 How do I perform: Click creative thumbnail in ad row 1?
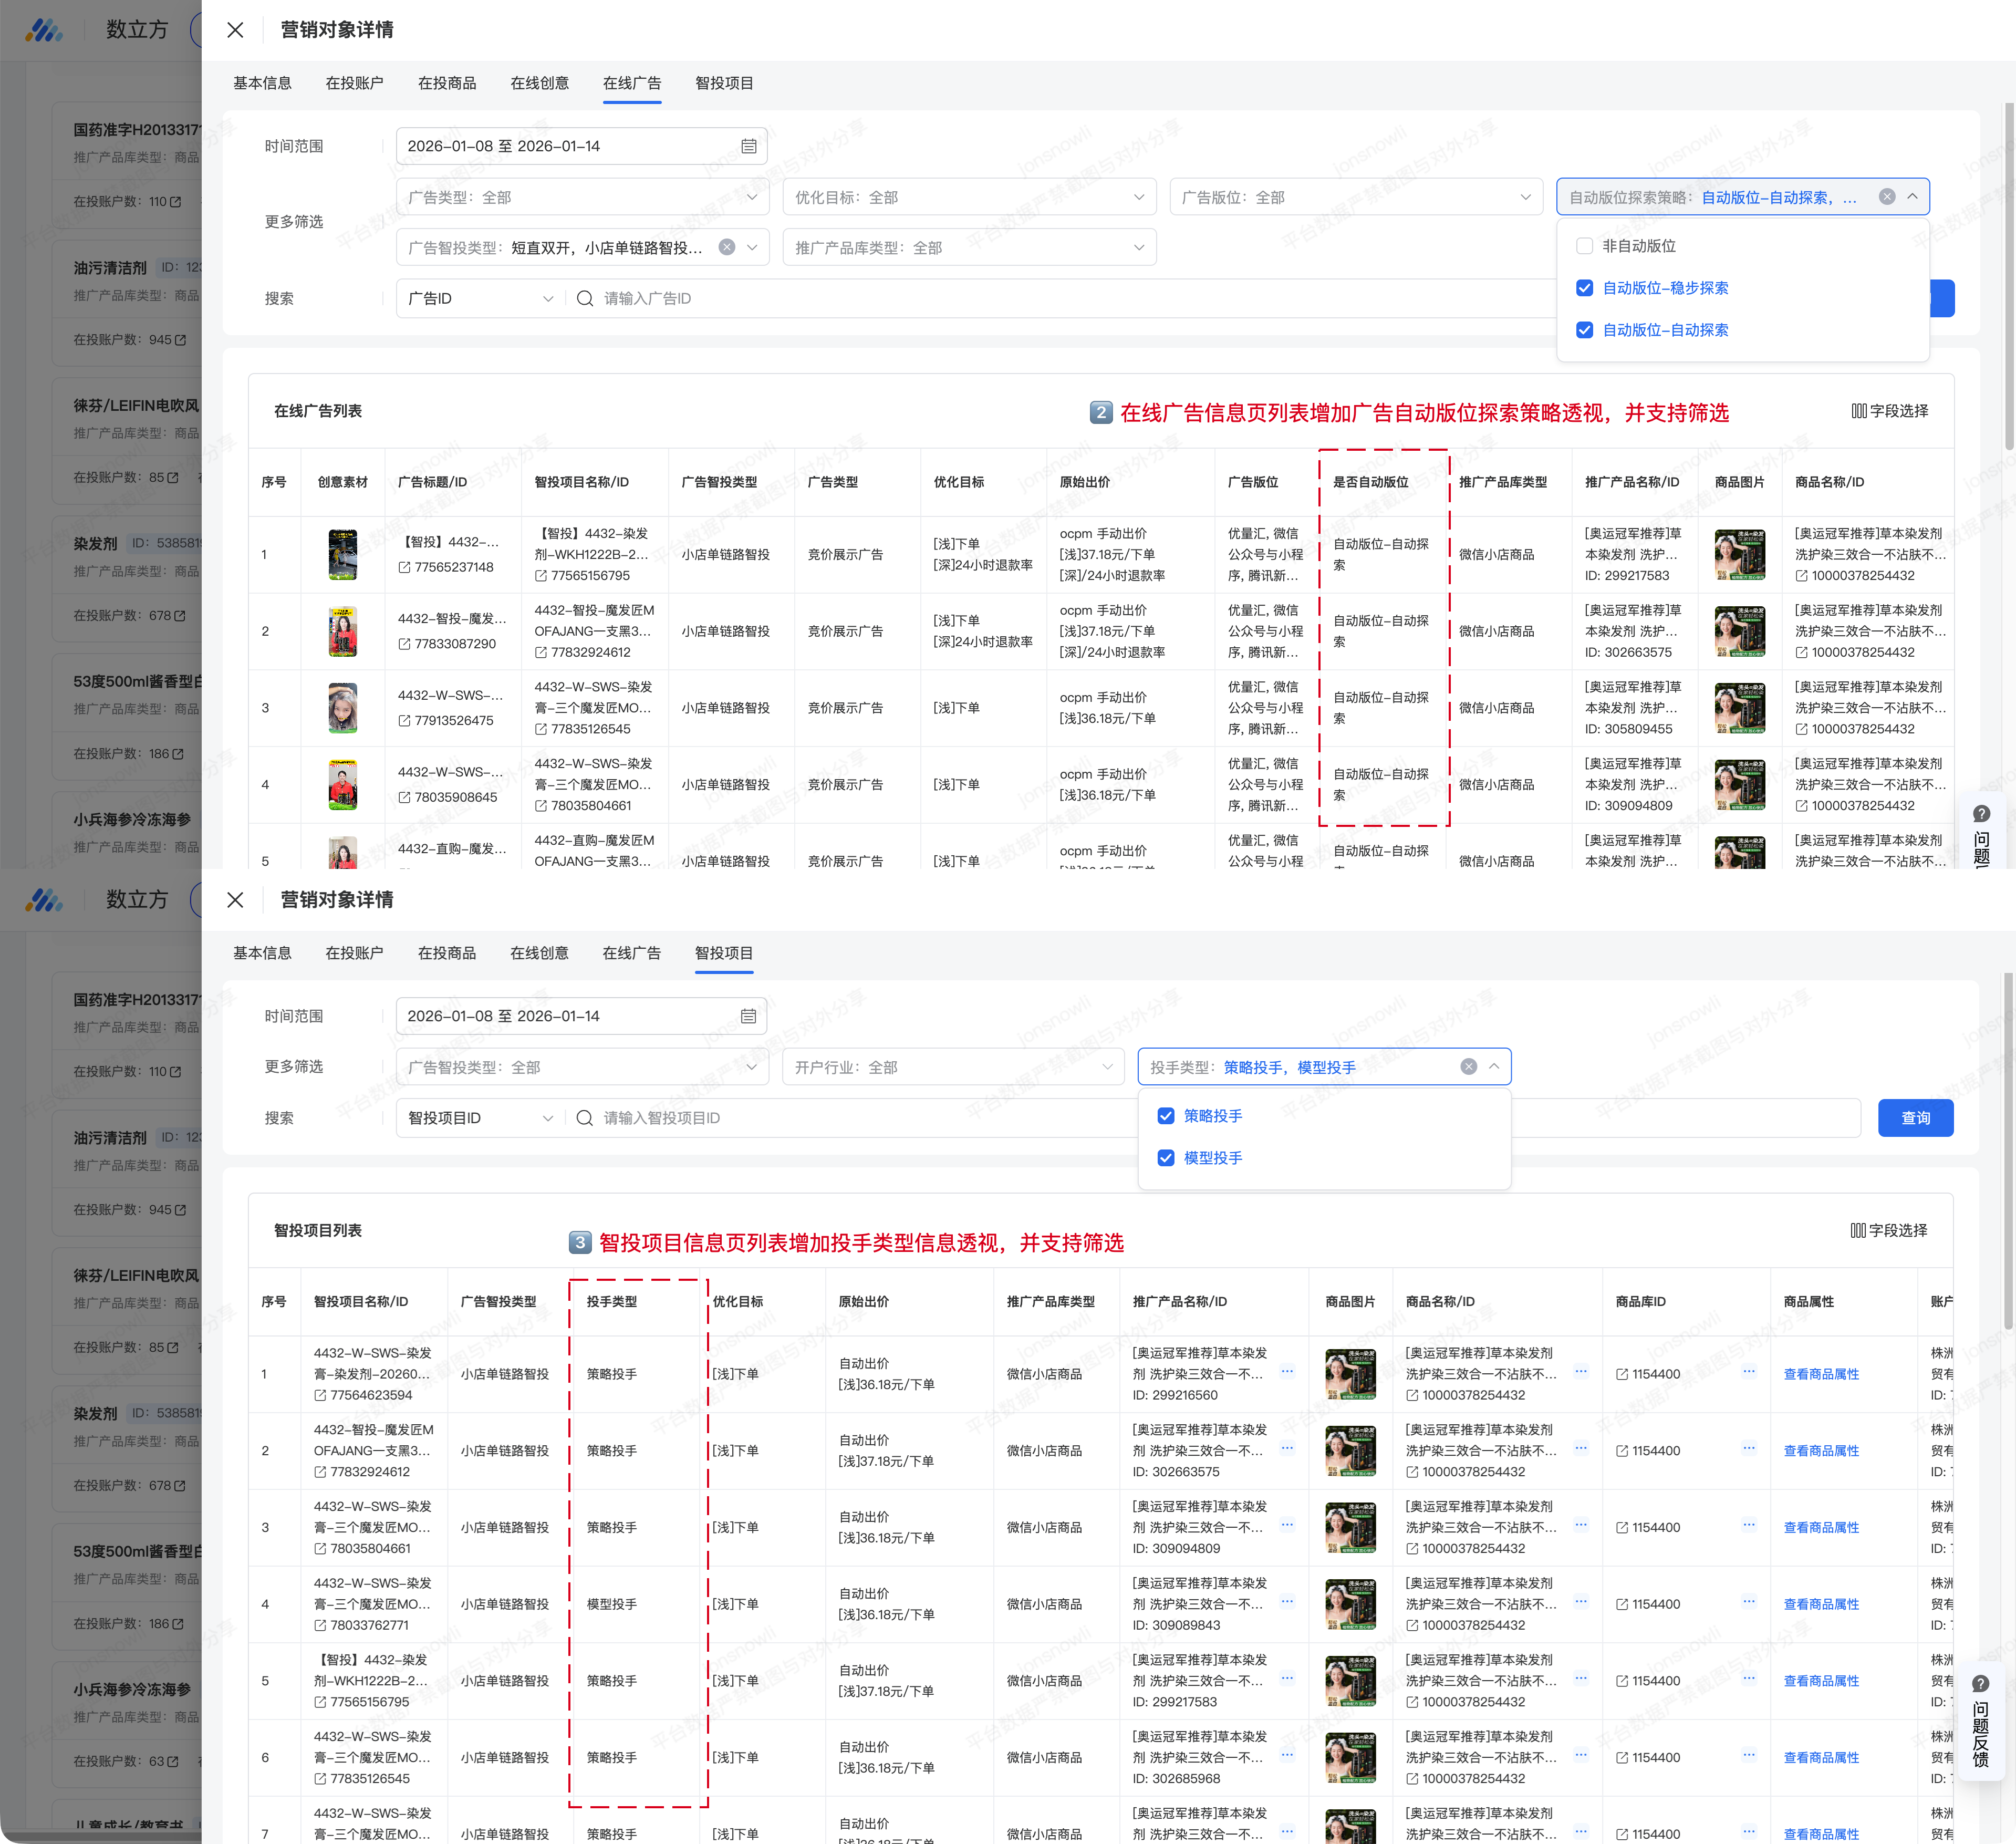(x=343, y=554)
